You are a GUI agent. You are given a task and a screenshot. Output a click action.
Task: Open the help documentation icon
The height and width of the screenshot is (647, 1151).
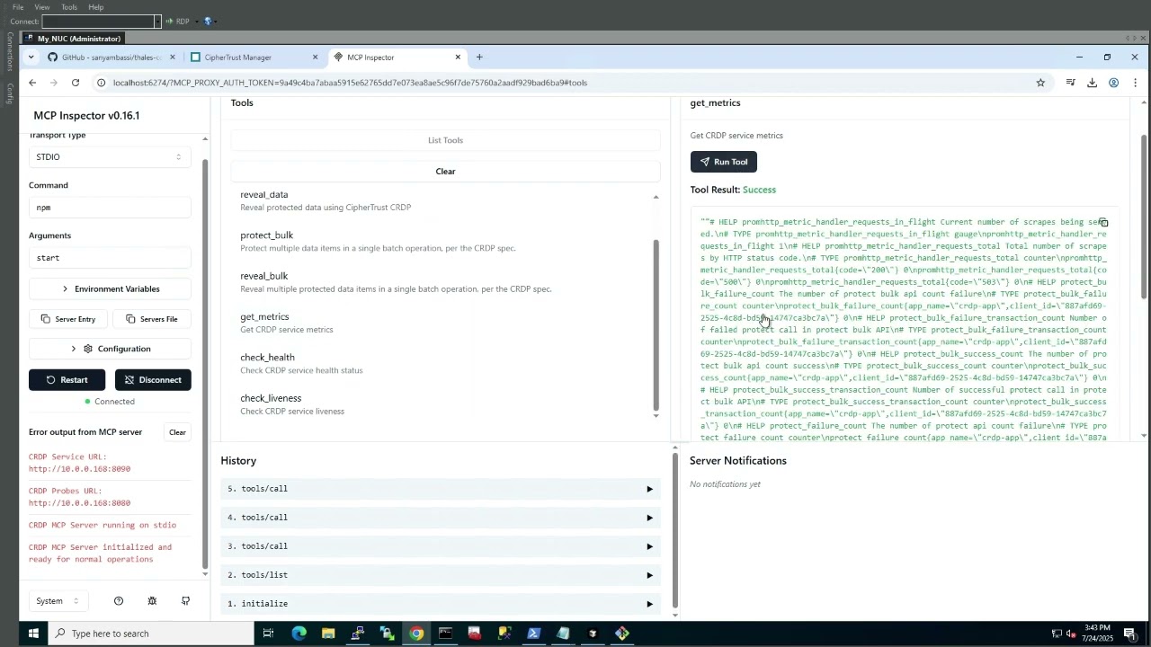[x=119, y=601]
